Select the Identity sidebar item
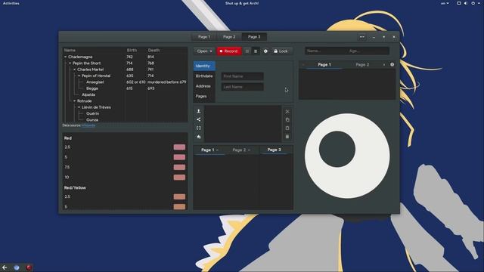 (x=204, y=66)
